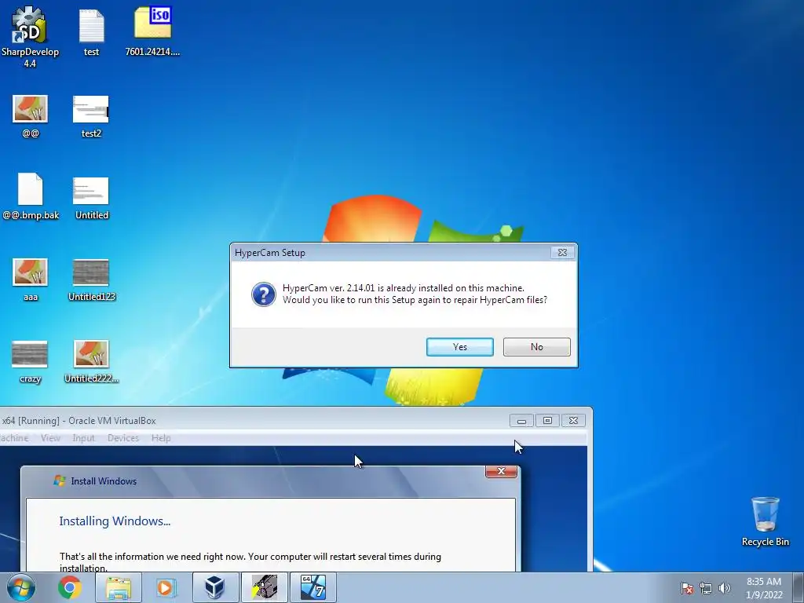
Task: Click the taskbar clock showing 8:35 AM
Action: pos(764,588)
